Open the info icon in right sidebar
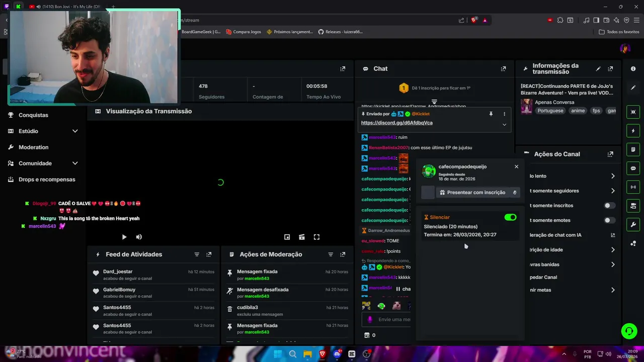644x362 pixels. tap(633, 69)
